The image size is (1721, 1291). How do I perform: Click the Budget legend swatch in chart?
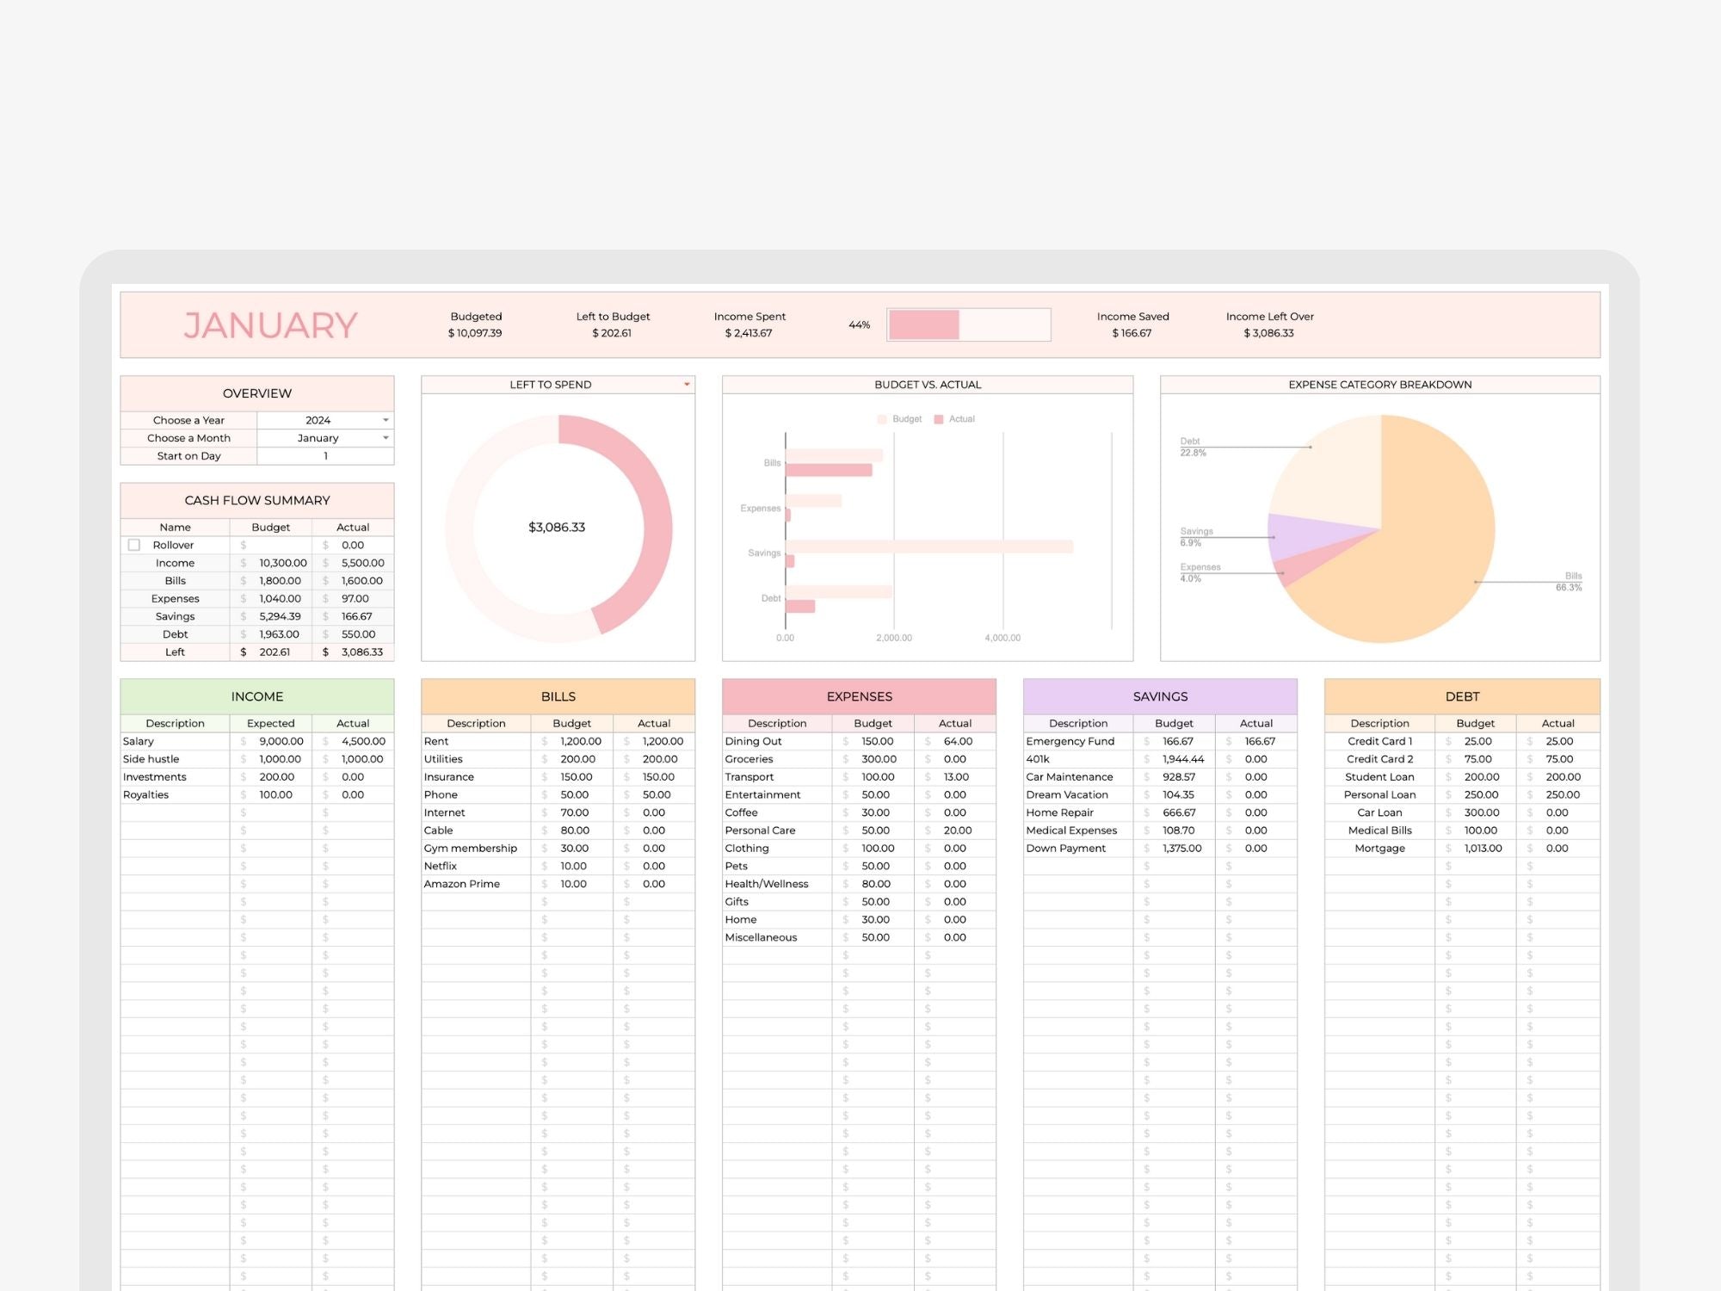click(882, 419)
